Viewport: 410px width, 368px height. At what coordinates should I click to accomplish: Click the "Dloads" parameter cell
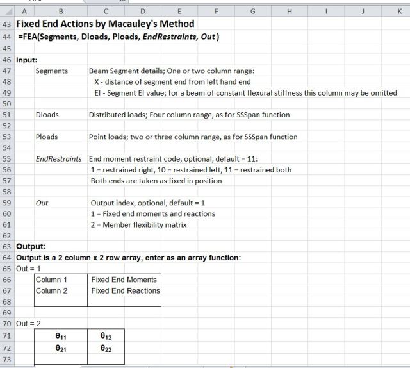[x=47, y=115]
